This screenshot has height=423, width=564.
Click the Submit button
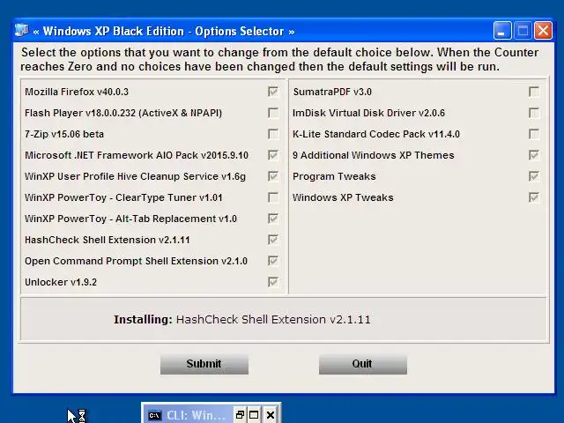pyautogui.click(x=204, y=364)
